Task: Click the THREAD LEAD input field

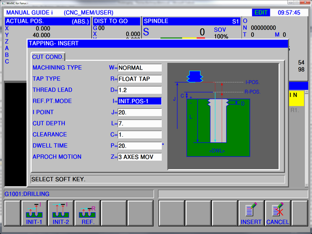Action: [139, 90]
